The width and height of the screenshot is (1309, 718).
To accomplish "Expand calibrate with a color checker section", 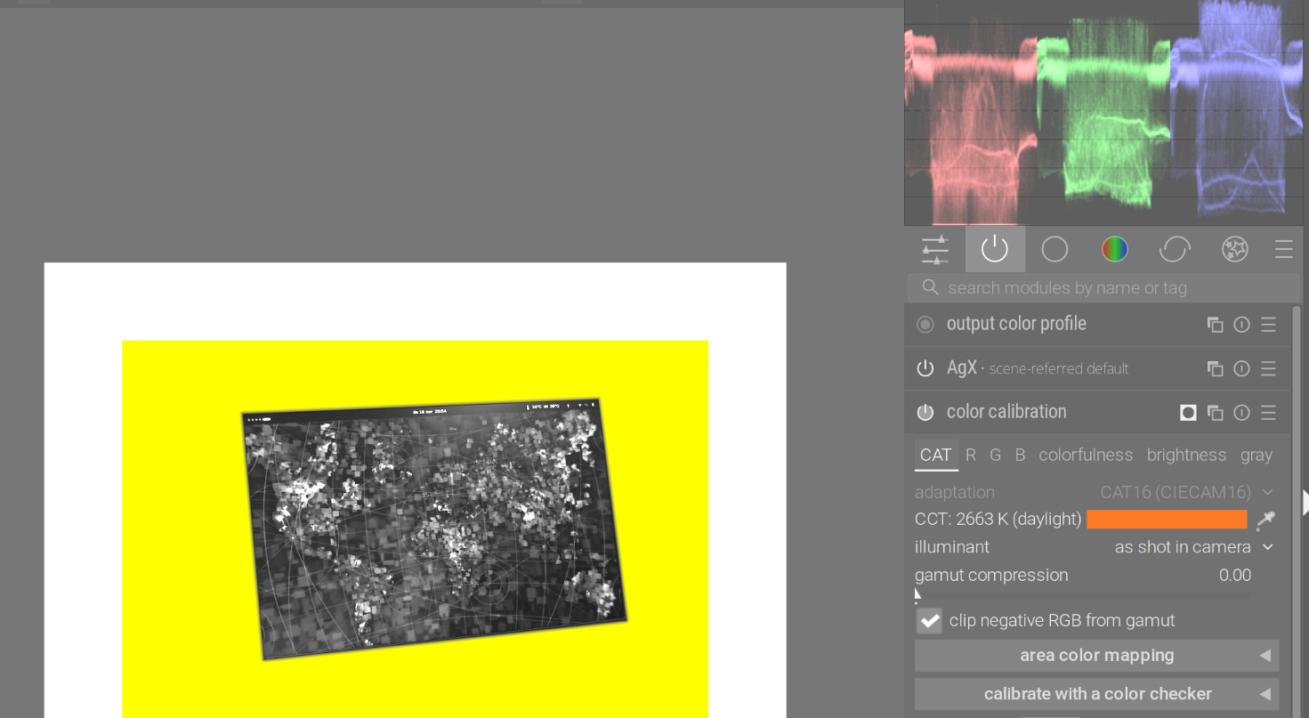I will click(x=1096, y=694).
